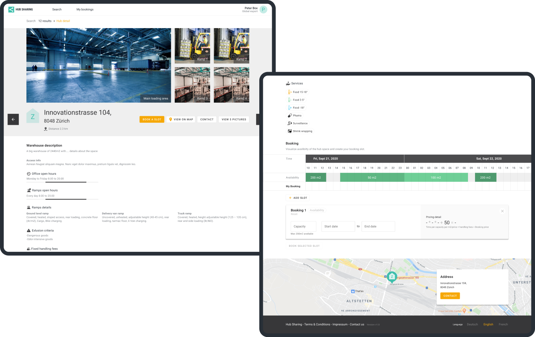Click the View on Map button
Screen dimensions: 535x337
coord(181,119)
